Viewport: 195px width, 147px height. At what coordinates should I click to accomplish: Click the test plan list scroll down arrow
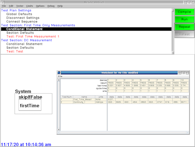pyautogui.click(x=173, y=53)
